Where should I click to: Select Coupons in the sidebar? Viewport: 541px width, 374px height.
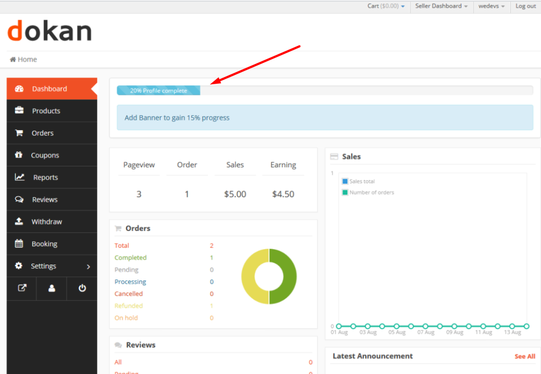pyautogui.click(x=52, y=155)
